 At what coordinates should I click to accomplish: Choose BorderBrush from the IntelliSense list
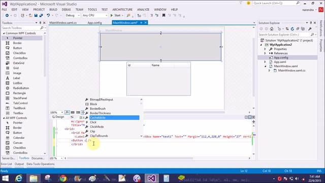[97, 108]
